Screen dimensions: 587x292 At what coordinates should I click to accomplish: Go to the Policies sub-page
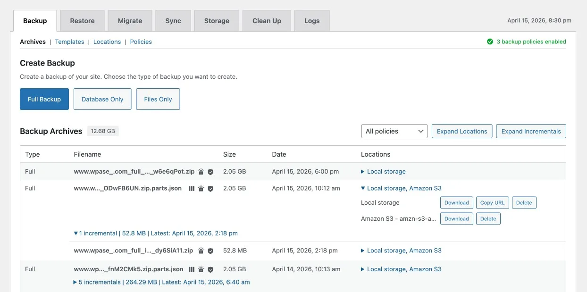(141, 42)
